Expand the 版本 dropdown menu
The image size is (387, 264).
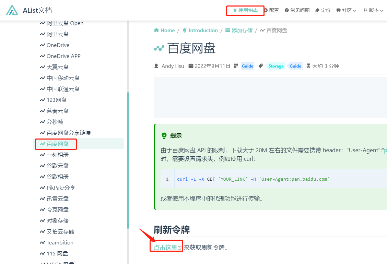pyautogui.click(x=373, y=10)
